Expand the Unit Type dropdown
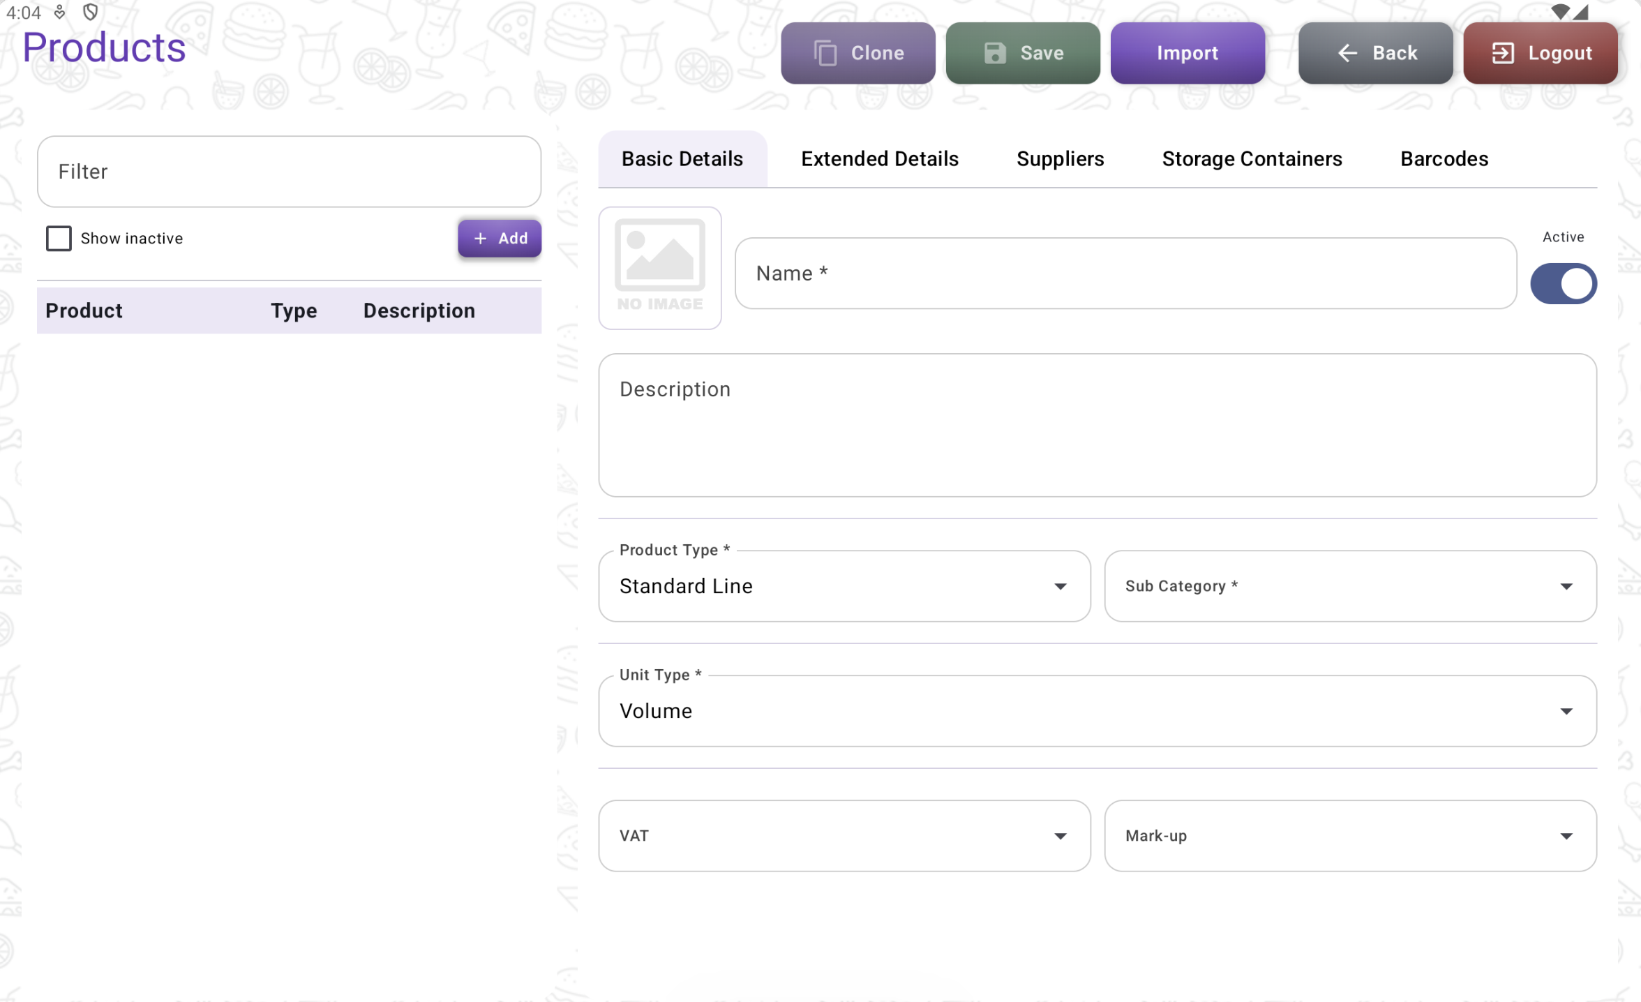The height and width of the screenshot is (1002, 1641). point(1097,711)
